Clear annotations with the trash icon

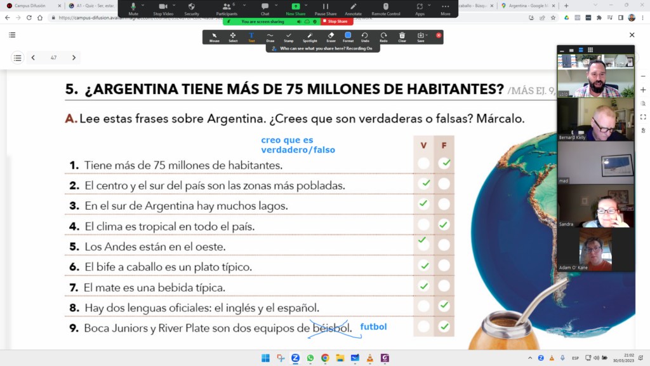[x=402, y=37]
